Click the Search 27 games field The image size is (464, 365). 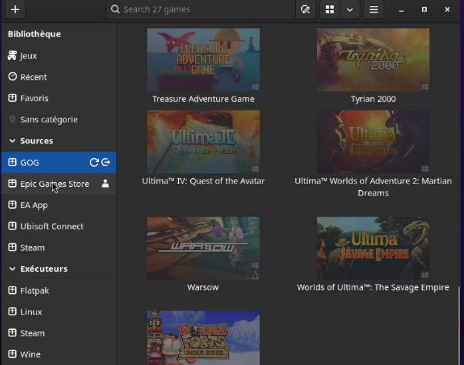(x=206, y=9)
